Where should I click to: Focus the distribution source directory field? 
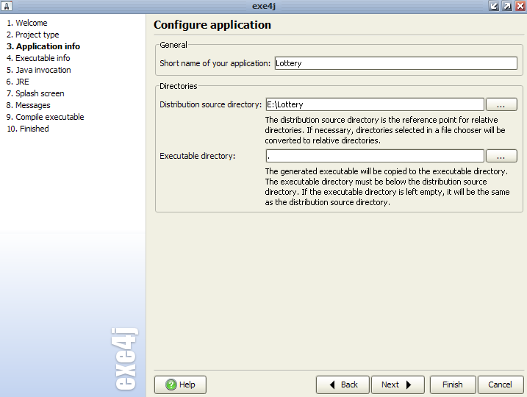tap(374, 104)
